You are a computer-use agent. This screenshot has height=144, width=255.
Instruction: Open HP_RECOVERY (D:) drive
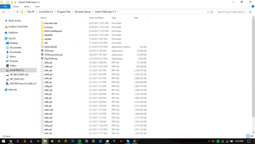pyautogui.click(x=19, y=74)
